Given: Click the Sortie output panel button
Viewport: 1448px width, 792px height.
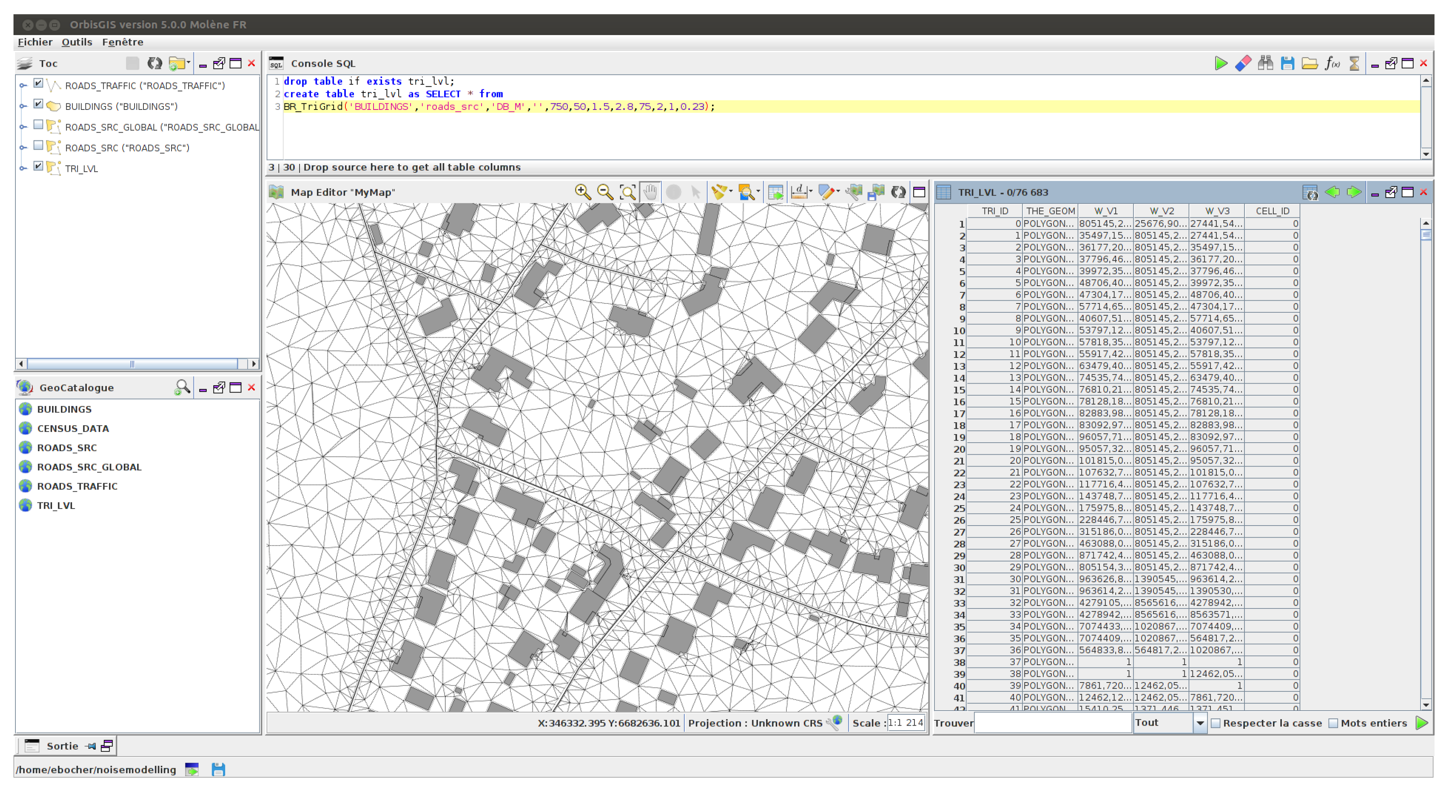Looking at the screenshot, I should tap(62, 746).
